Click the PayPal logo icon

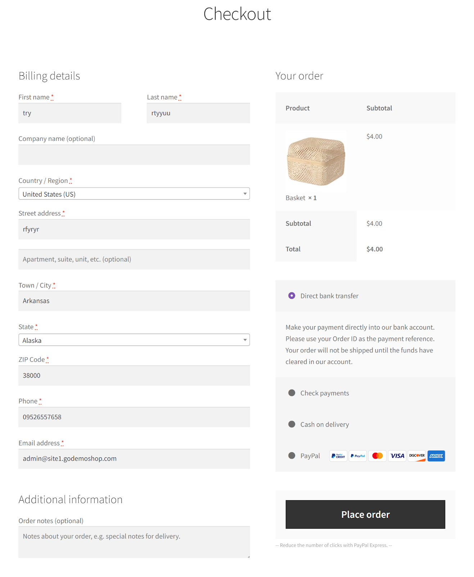358,456
